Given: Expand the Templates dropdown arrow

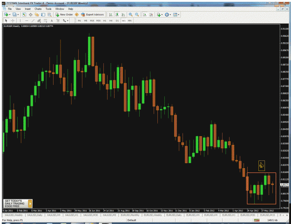Looking at the screenshot, I should [x=178, y=14].
